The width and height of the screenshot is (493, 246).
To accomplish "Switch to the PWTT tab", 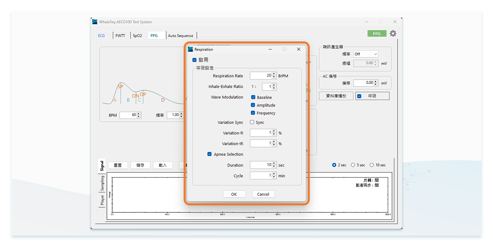I will click(x=120, y=36).
